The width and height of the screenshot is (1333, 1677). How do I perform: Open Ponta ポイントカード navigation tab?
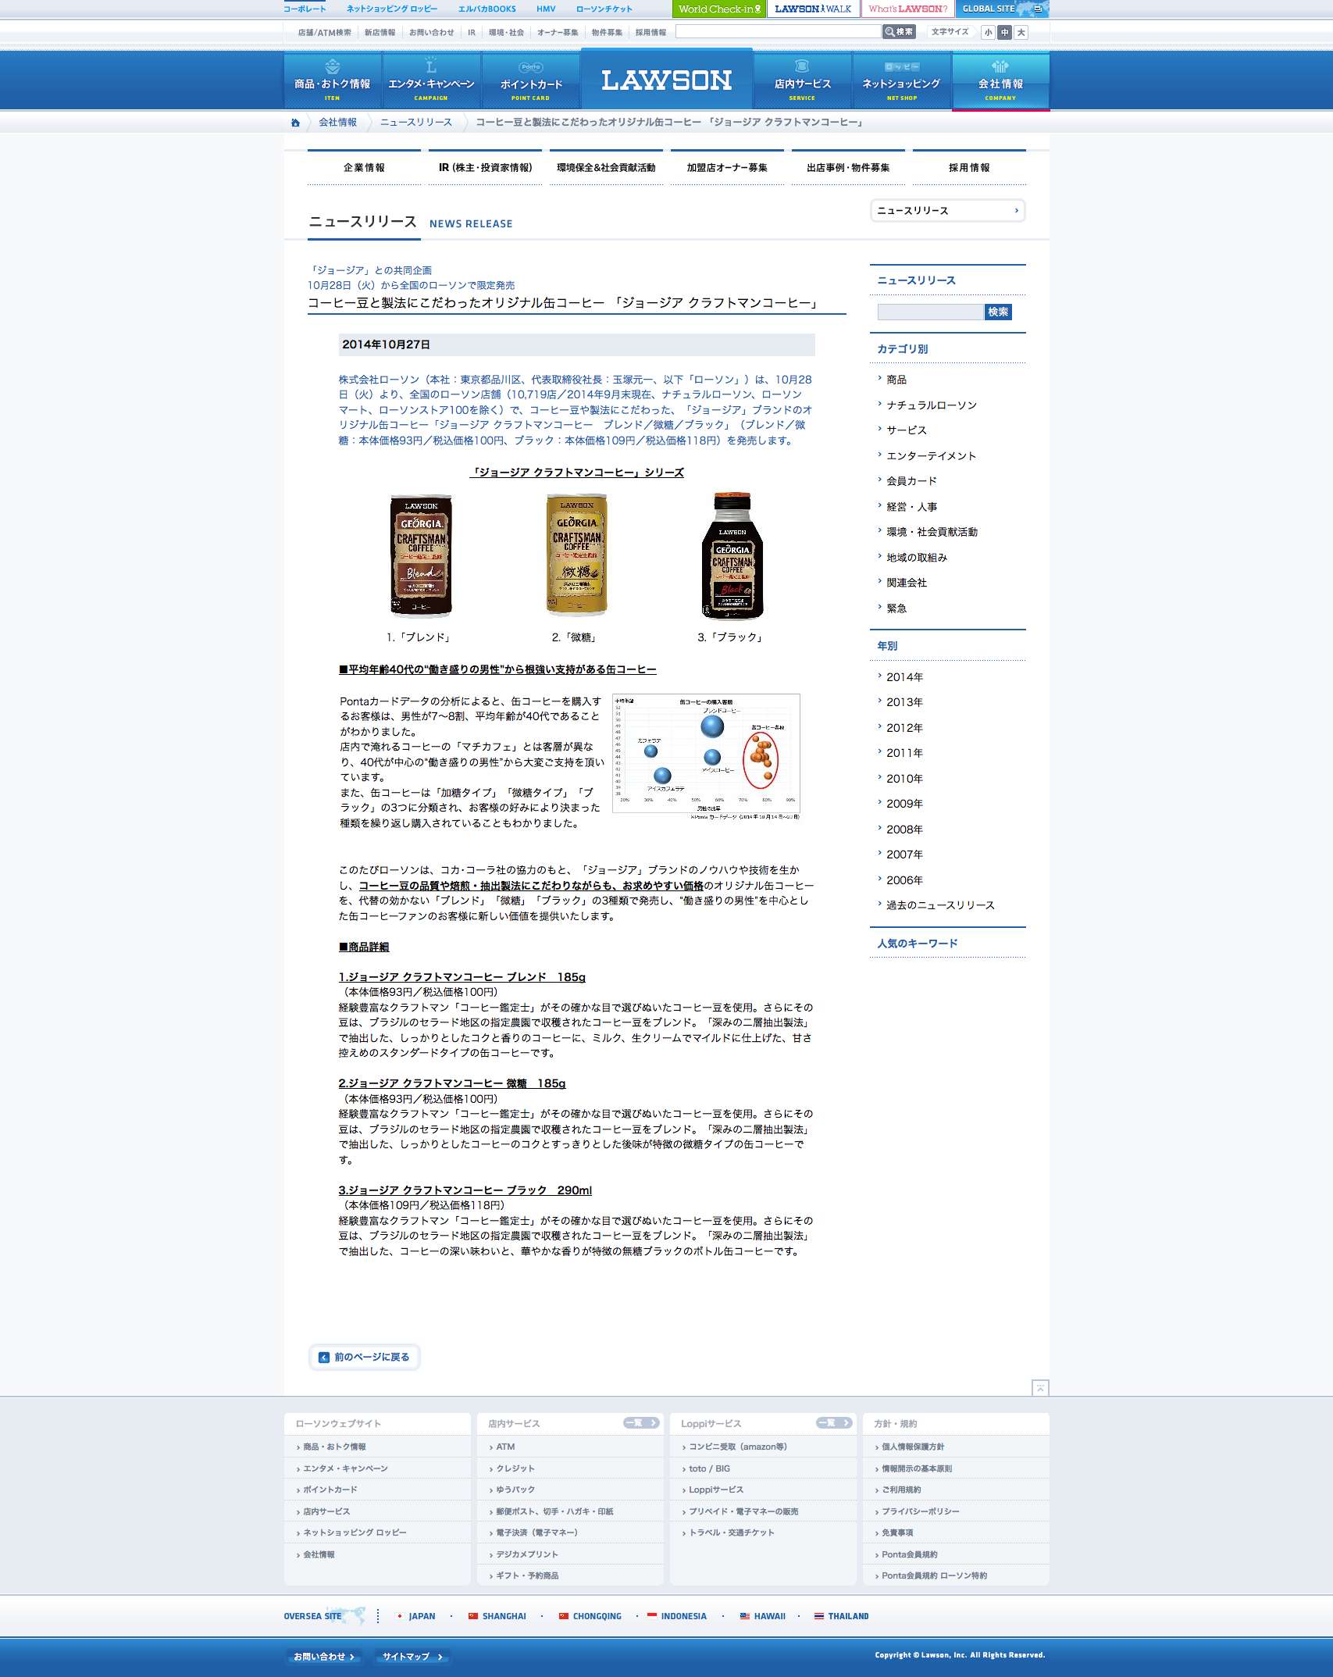tap(531, 81)
